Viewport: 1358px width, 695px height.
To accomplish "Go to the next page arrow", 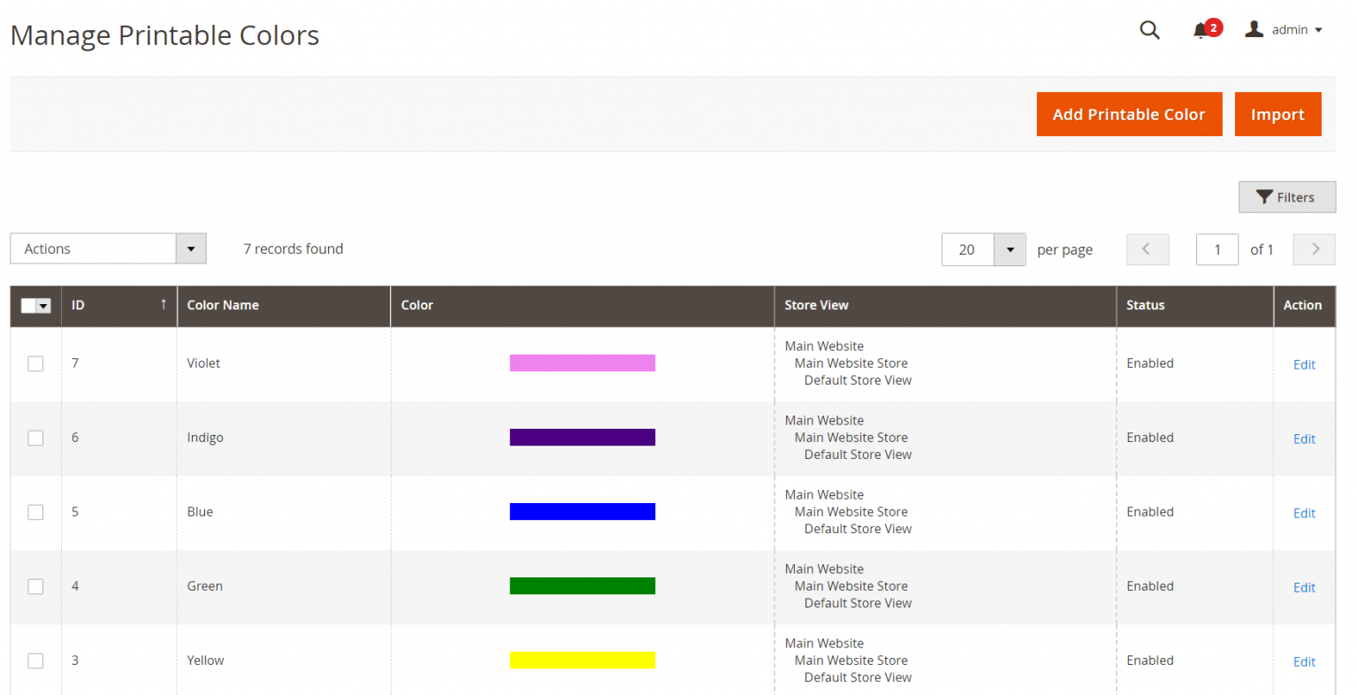I will tap(1314, 249).
